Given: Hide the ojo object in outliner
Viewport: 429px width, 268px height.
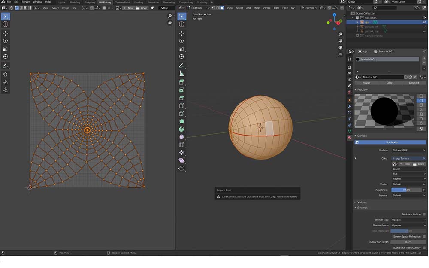Looking at the screenshot, I should click(x=424, y=22).
